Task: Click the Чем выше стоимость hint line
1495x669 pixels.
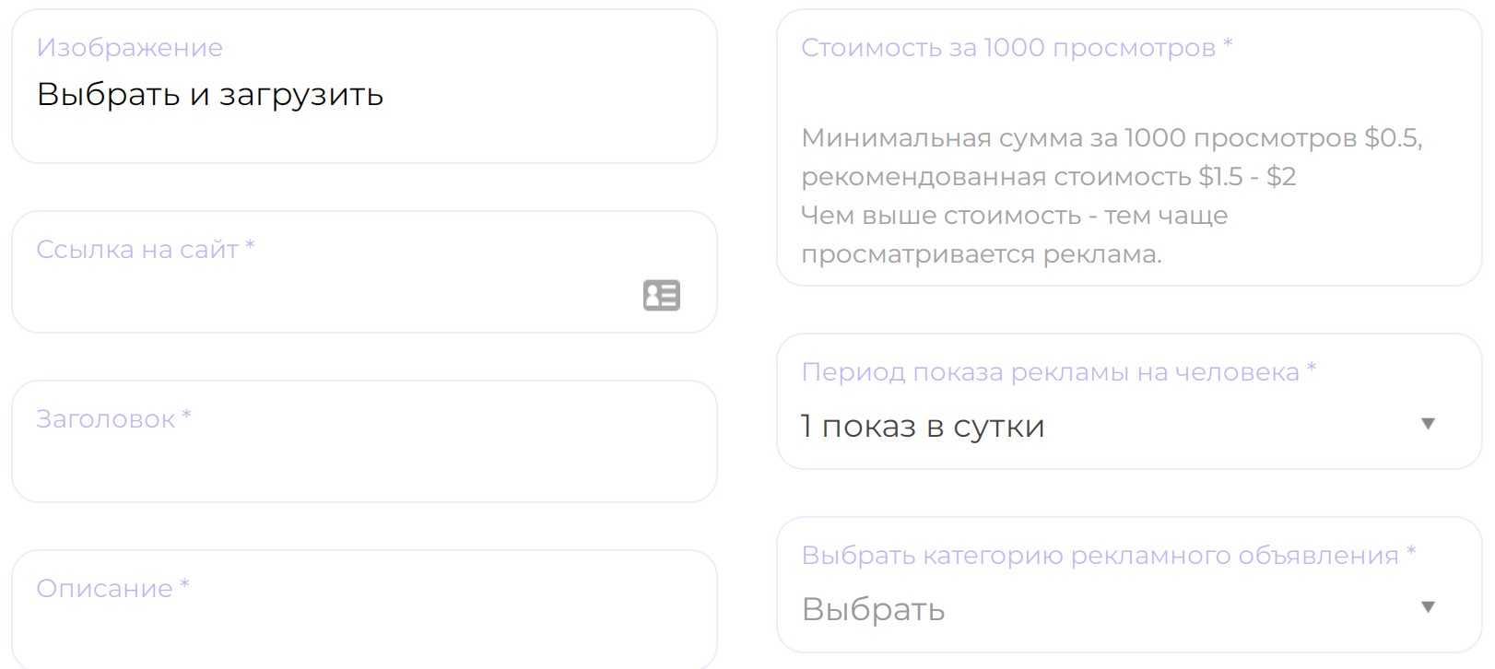Action: (1015, 216)
